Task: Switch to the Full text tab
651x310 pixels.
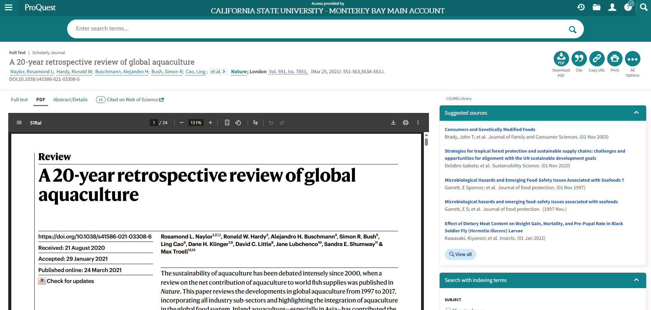Action: 20,100
